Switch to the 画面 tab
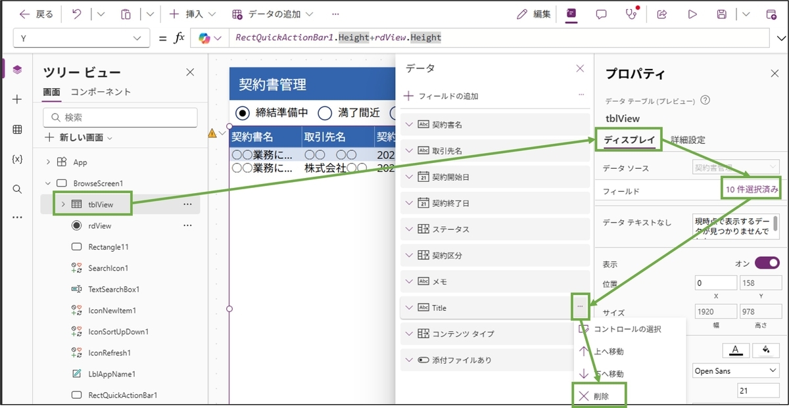789x408 pixels. (x=51, y=92)
